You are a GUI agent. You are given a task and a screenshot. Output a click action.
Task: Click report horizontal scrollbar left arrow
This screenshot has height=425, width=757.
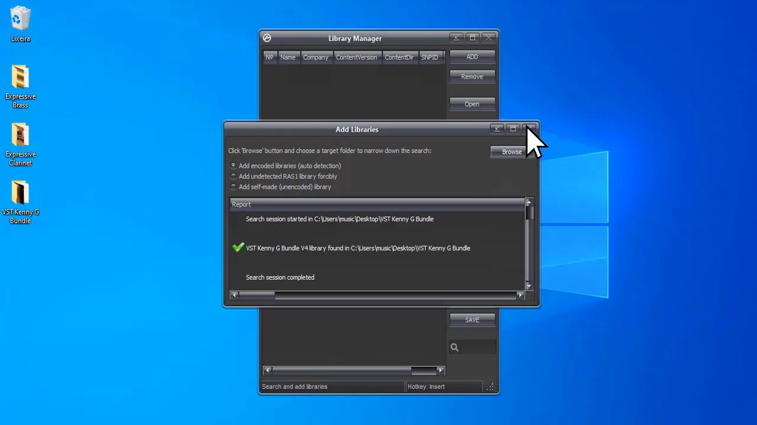tap(234, 295)
